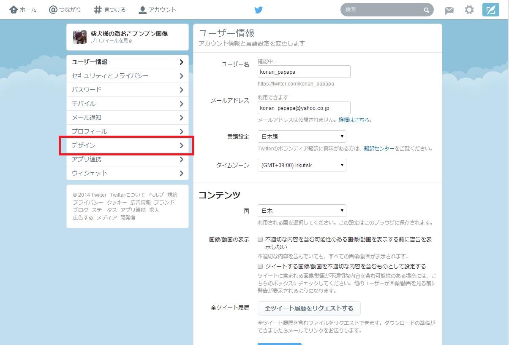Click プロフィールを見る link

point(112,40)
